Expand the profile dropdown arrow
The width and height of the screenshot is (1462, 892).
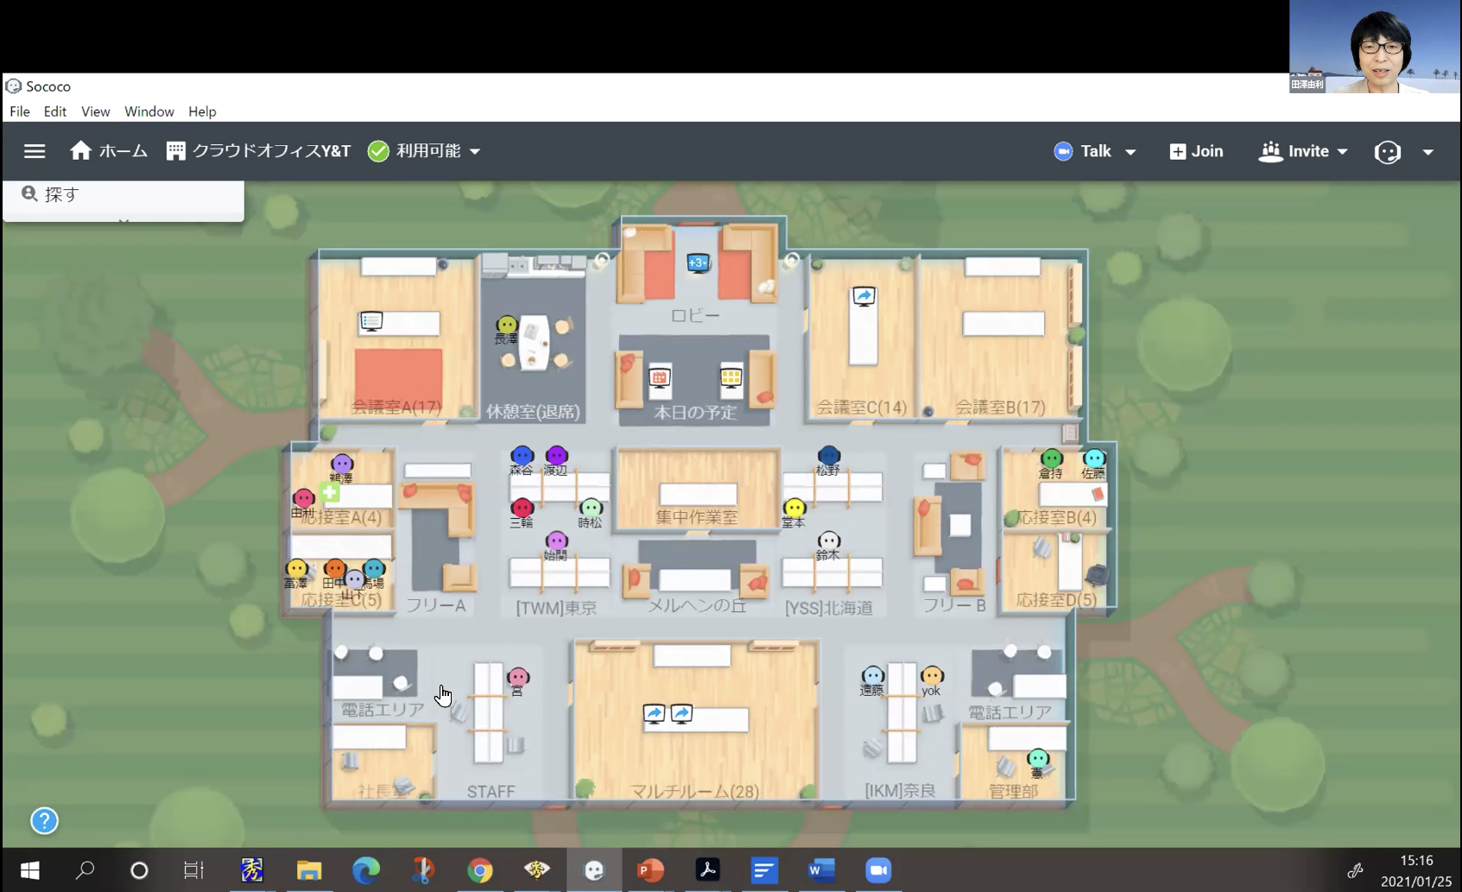tap(1427, 152)
